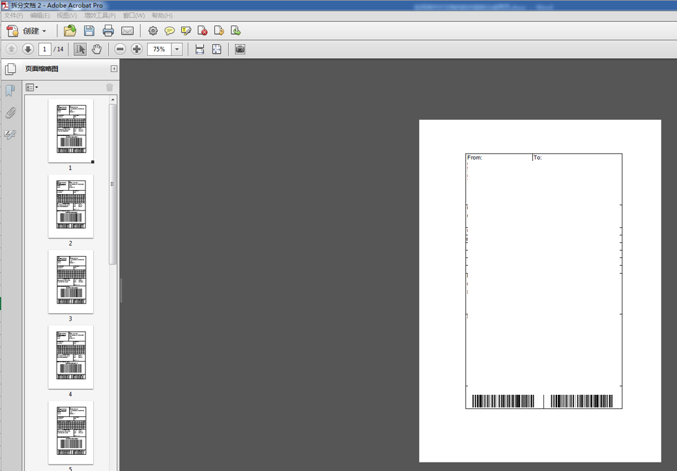
Task: Click the total page count /14
Action: pyautogui.click(x=59, y=50)
